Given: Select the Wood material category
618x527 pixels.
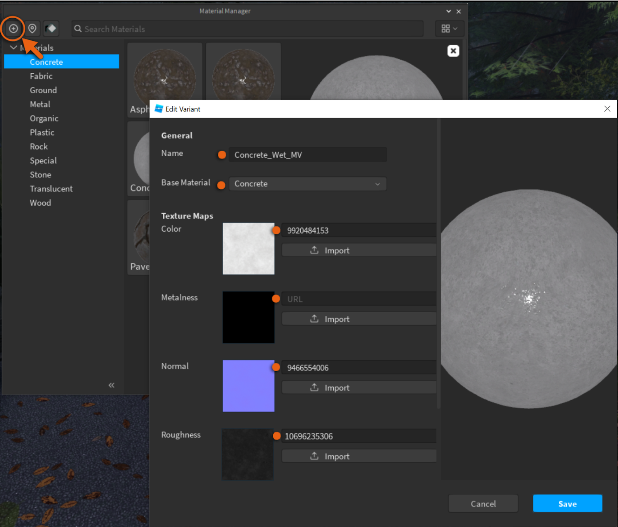Looking at the screenshot, I should click(x=40, y=203).
